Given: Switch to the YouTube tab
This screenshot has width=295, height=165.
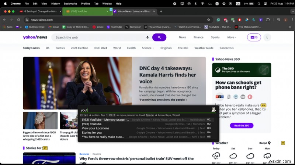Looking at the screenshot, I should click(87, 11).
